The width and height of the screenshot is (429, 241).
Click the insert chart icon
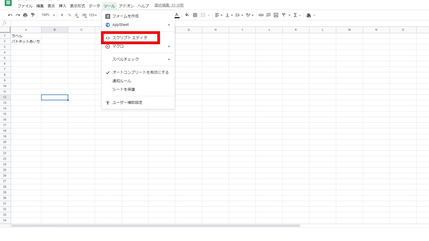[x=276, y=15]
